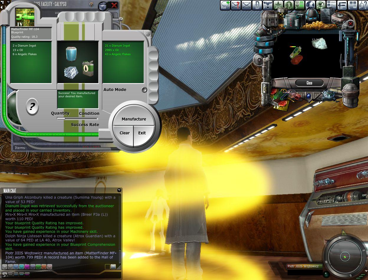Viewport: 368px width, 280px height.
Task: Select the magenta chat channel tab
Action: 27,267
